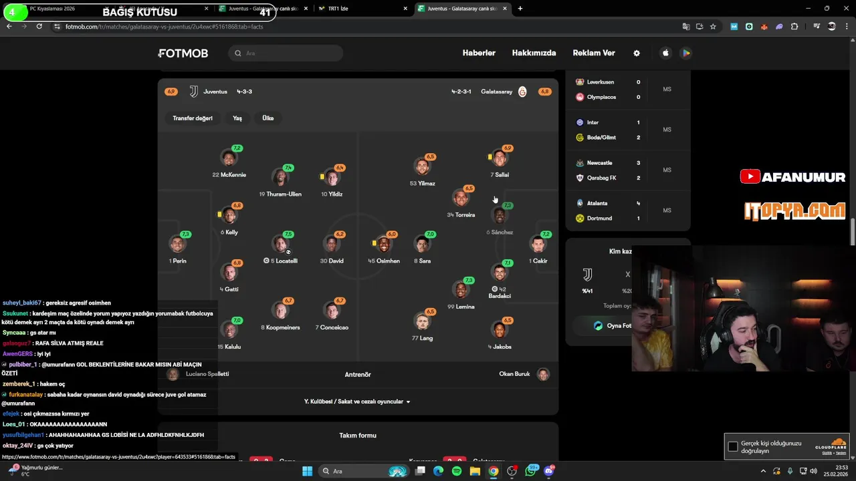The image size is (856, 481).
Task: Show hidden system tray icons
Action: click(x=763, y=471)
